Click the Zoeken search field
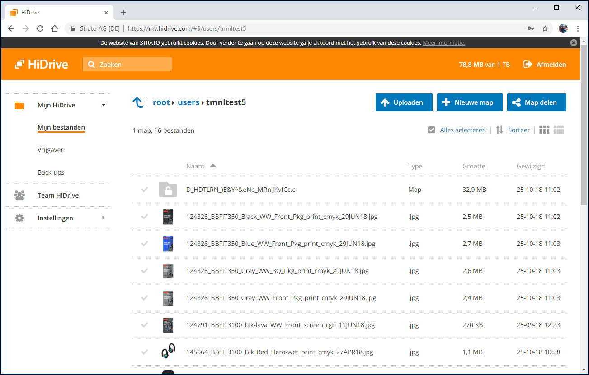 (x=127, y=65)
